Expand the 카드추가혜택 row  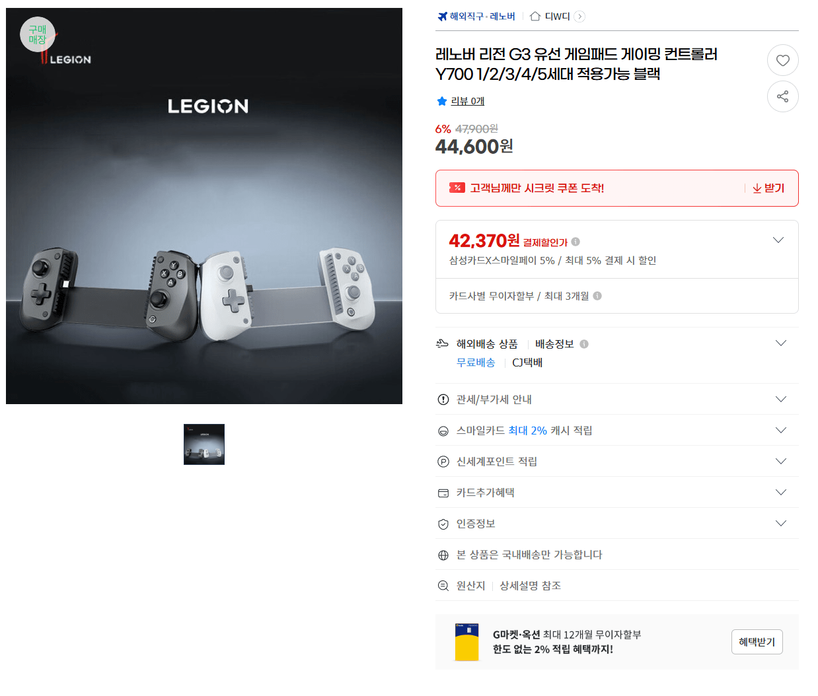617,492
